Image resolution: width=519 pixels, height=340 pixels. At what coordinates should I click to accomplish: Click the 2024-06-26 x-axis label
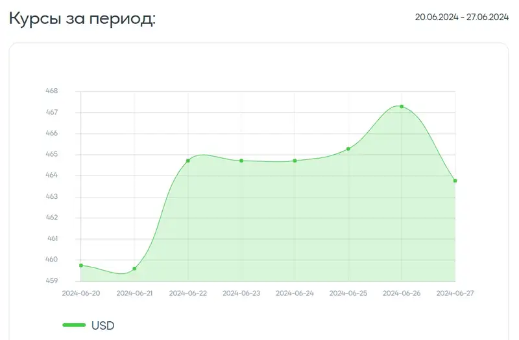(402, 293)
